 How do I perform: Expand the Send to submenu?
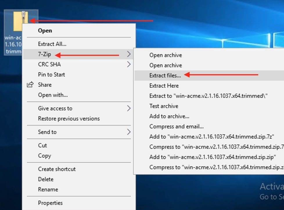[129, 132]
